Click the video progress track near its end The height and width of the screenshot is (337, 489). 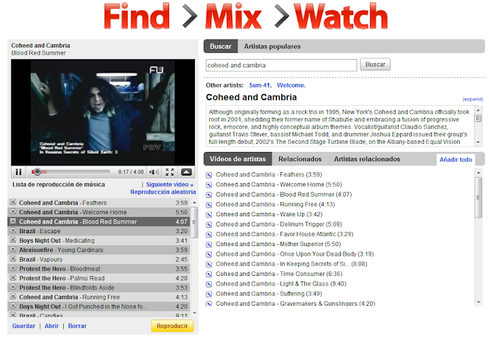pos(106,172)
